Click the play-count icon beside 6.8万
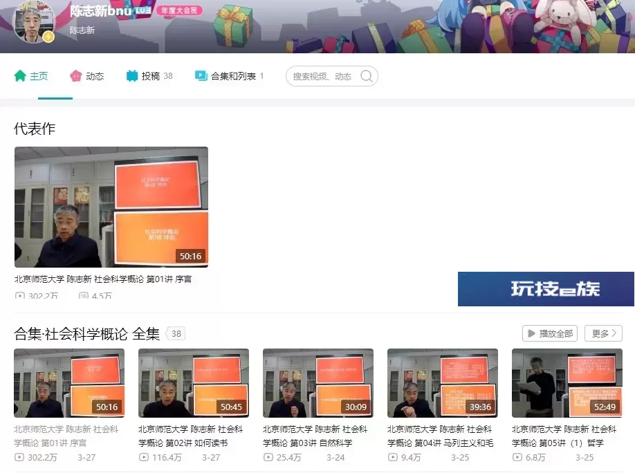 click(x=517, y=457)
